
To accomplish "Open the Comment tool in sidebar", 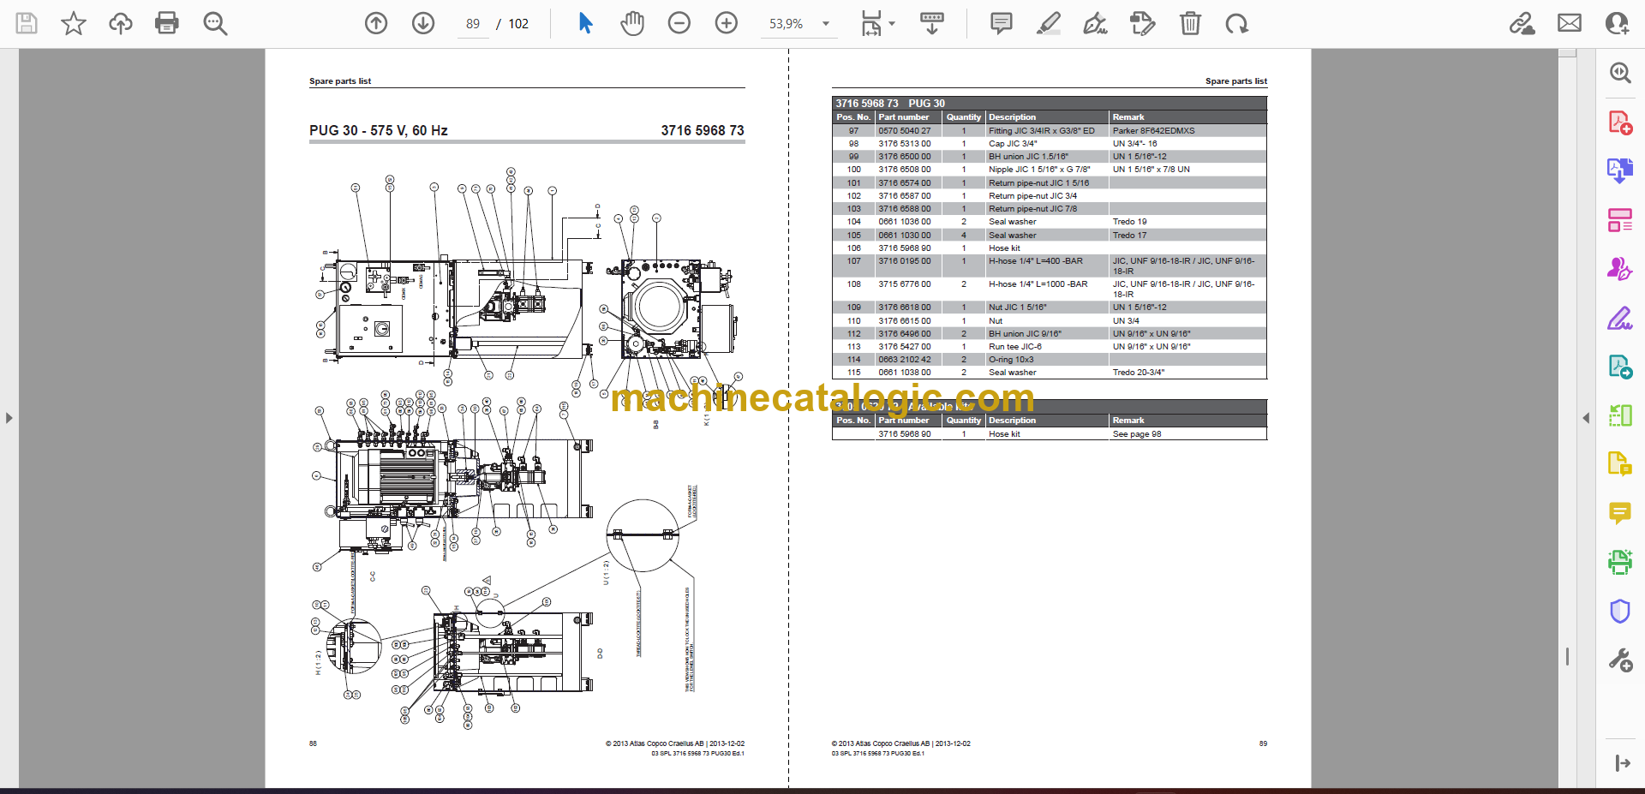I will [x=1620, y=513].
